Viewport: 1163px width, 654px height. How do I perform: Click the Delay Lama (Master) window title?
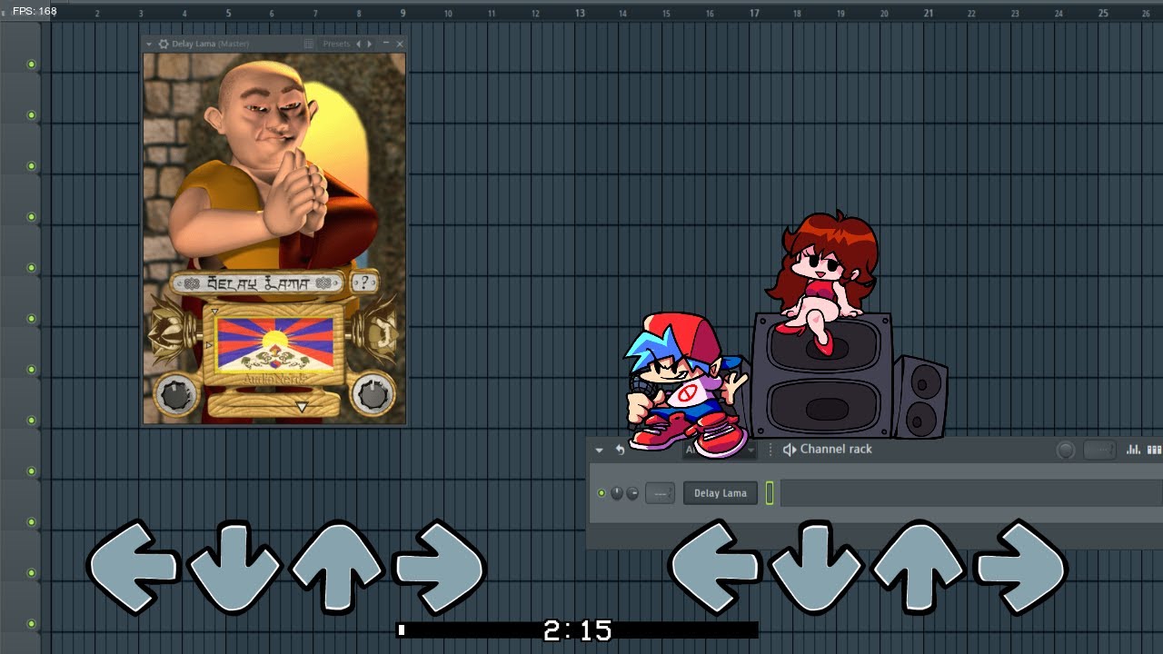[210, 44]
